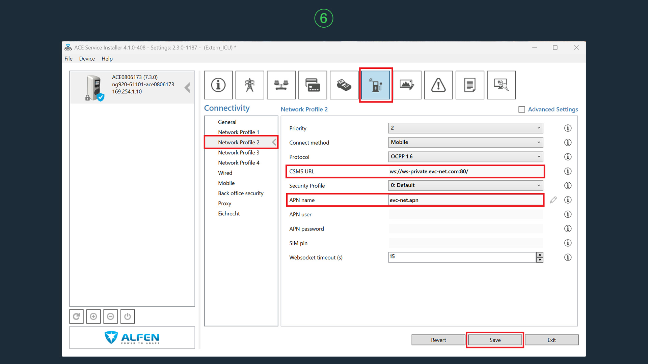The width and height of the screenshot is (648, 364).
Task: Show info for Websocket timeout
Action: (568, 257)
